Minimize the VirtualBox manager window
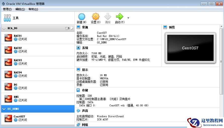Image resolution: width=224 pixels, height=128 pixels. (204, 4)
